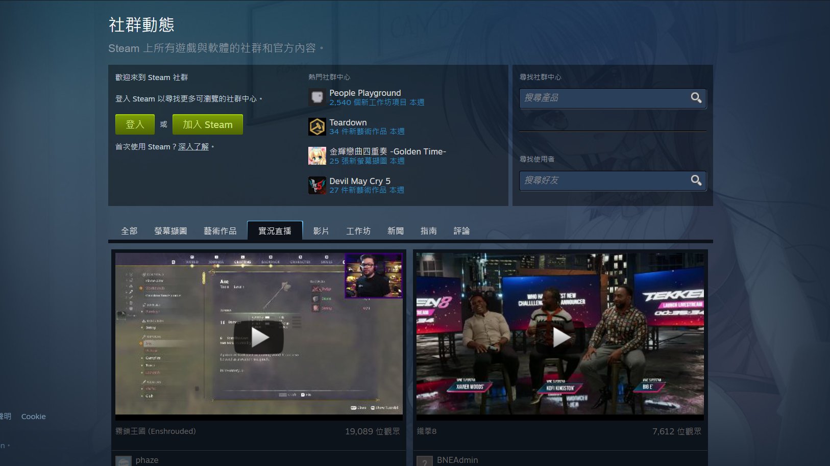This screenshot has height=466, width=830.
Task: Click the BNEAdmin broadcaster name
Action: [457, 460]
